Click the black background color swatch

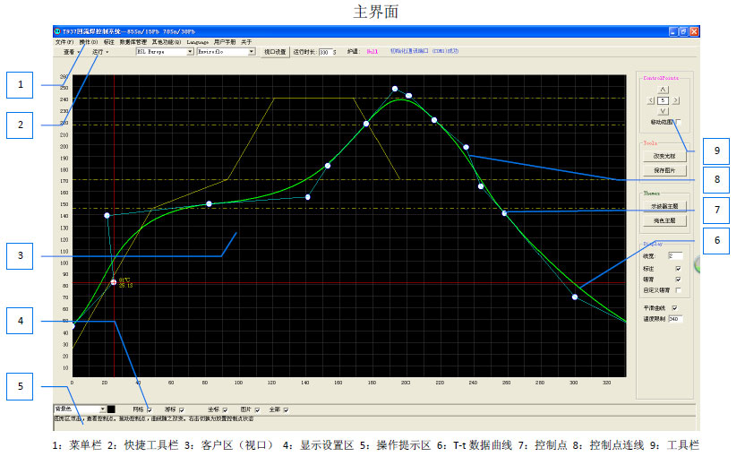click(x=111, y=409)
